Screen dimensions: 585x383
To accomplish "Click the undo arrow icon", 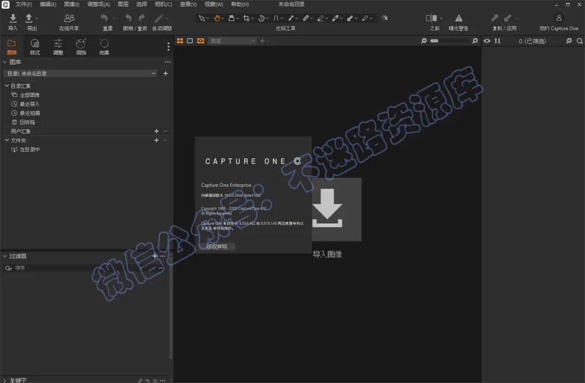I will click(x=128, y=18).
